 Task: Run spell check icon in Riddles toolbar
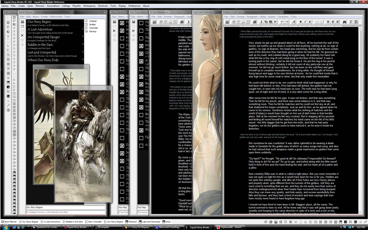click(351, 22)
